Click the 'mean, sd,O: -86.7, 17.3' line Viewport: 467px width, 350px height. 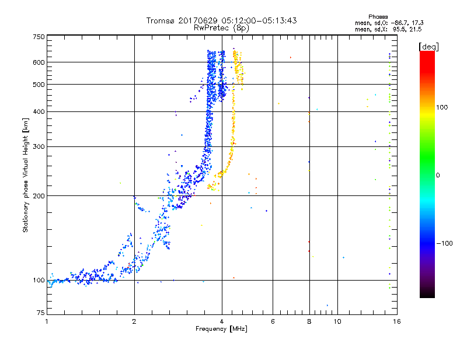point(389,23)
